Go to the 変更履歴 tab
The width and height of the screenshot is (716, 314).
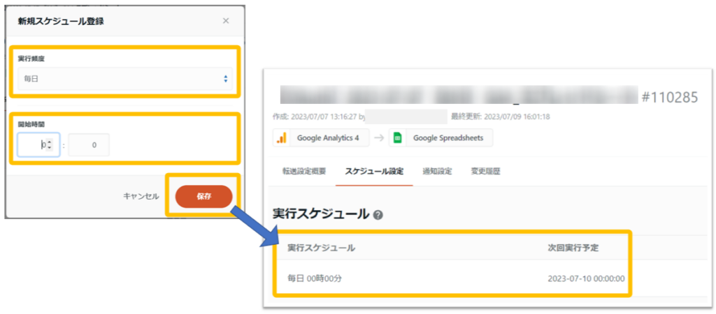pos(486,171)
